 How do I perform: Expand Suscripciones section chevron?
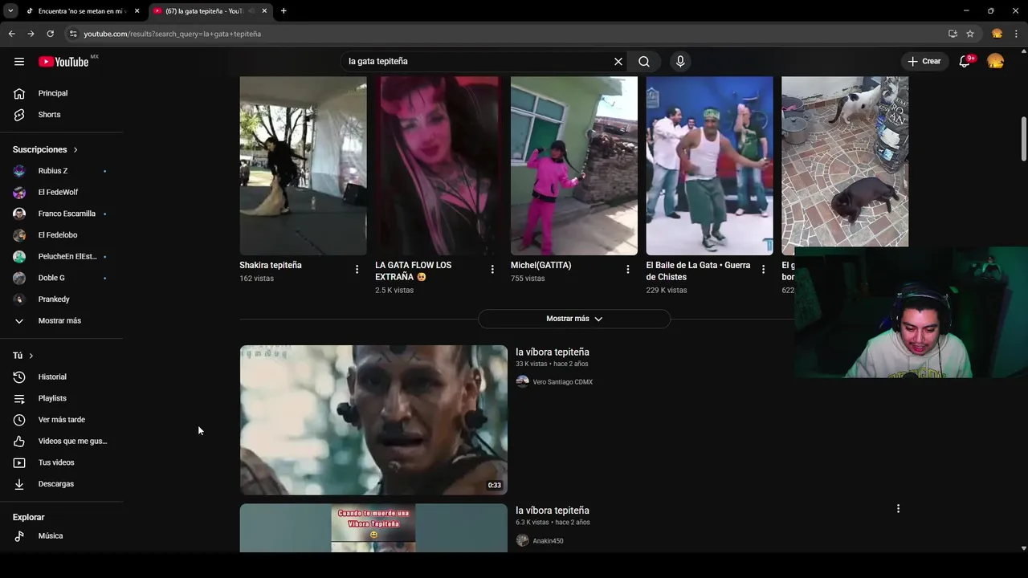pos(75,150)
